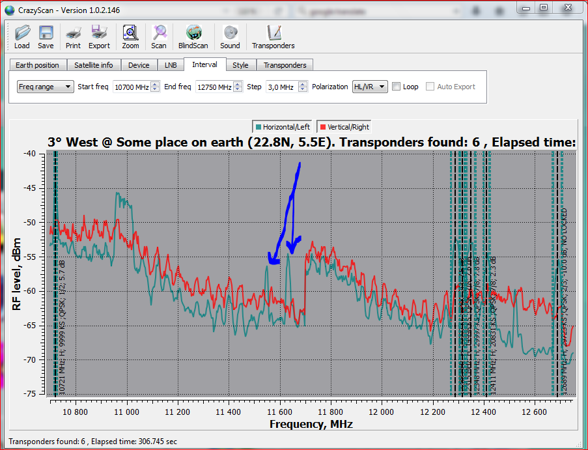Click the Save floppy disk icon
588x450 pixels.
[x=46, y=36]
